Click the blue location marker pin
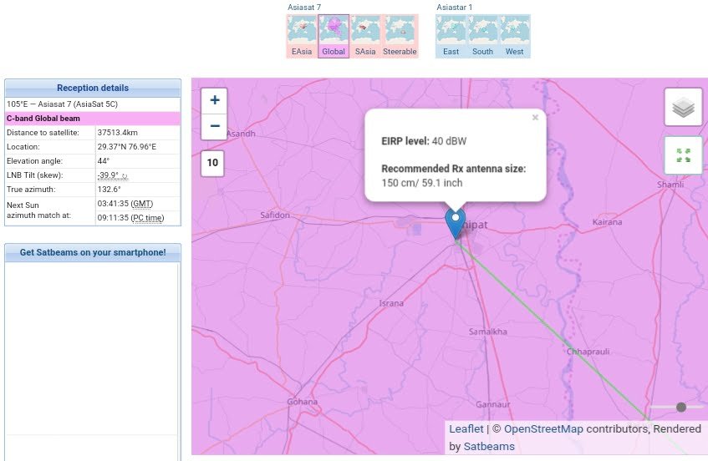 pyautogui.click(x=455, y=223)
